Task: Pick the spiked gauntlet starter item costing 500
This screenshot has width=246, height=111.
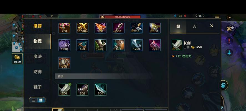Action: point(82,89)
